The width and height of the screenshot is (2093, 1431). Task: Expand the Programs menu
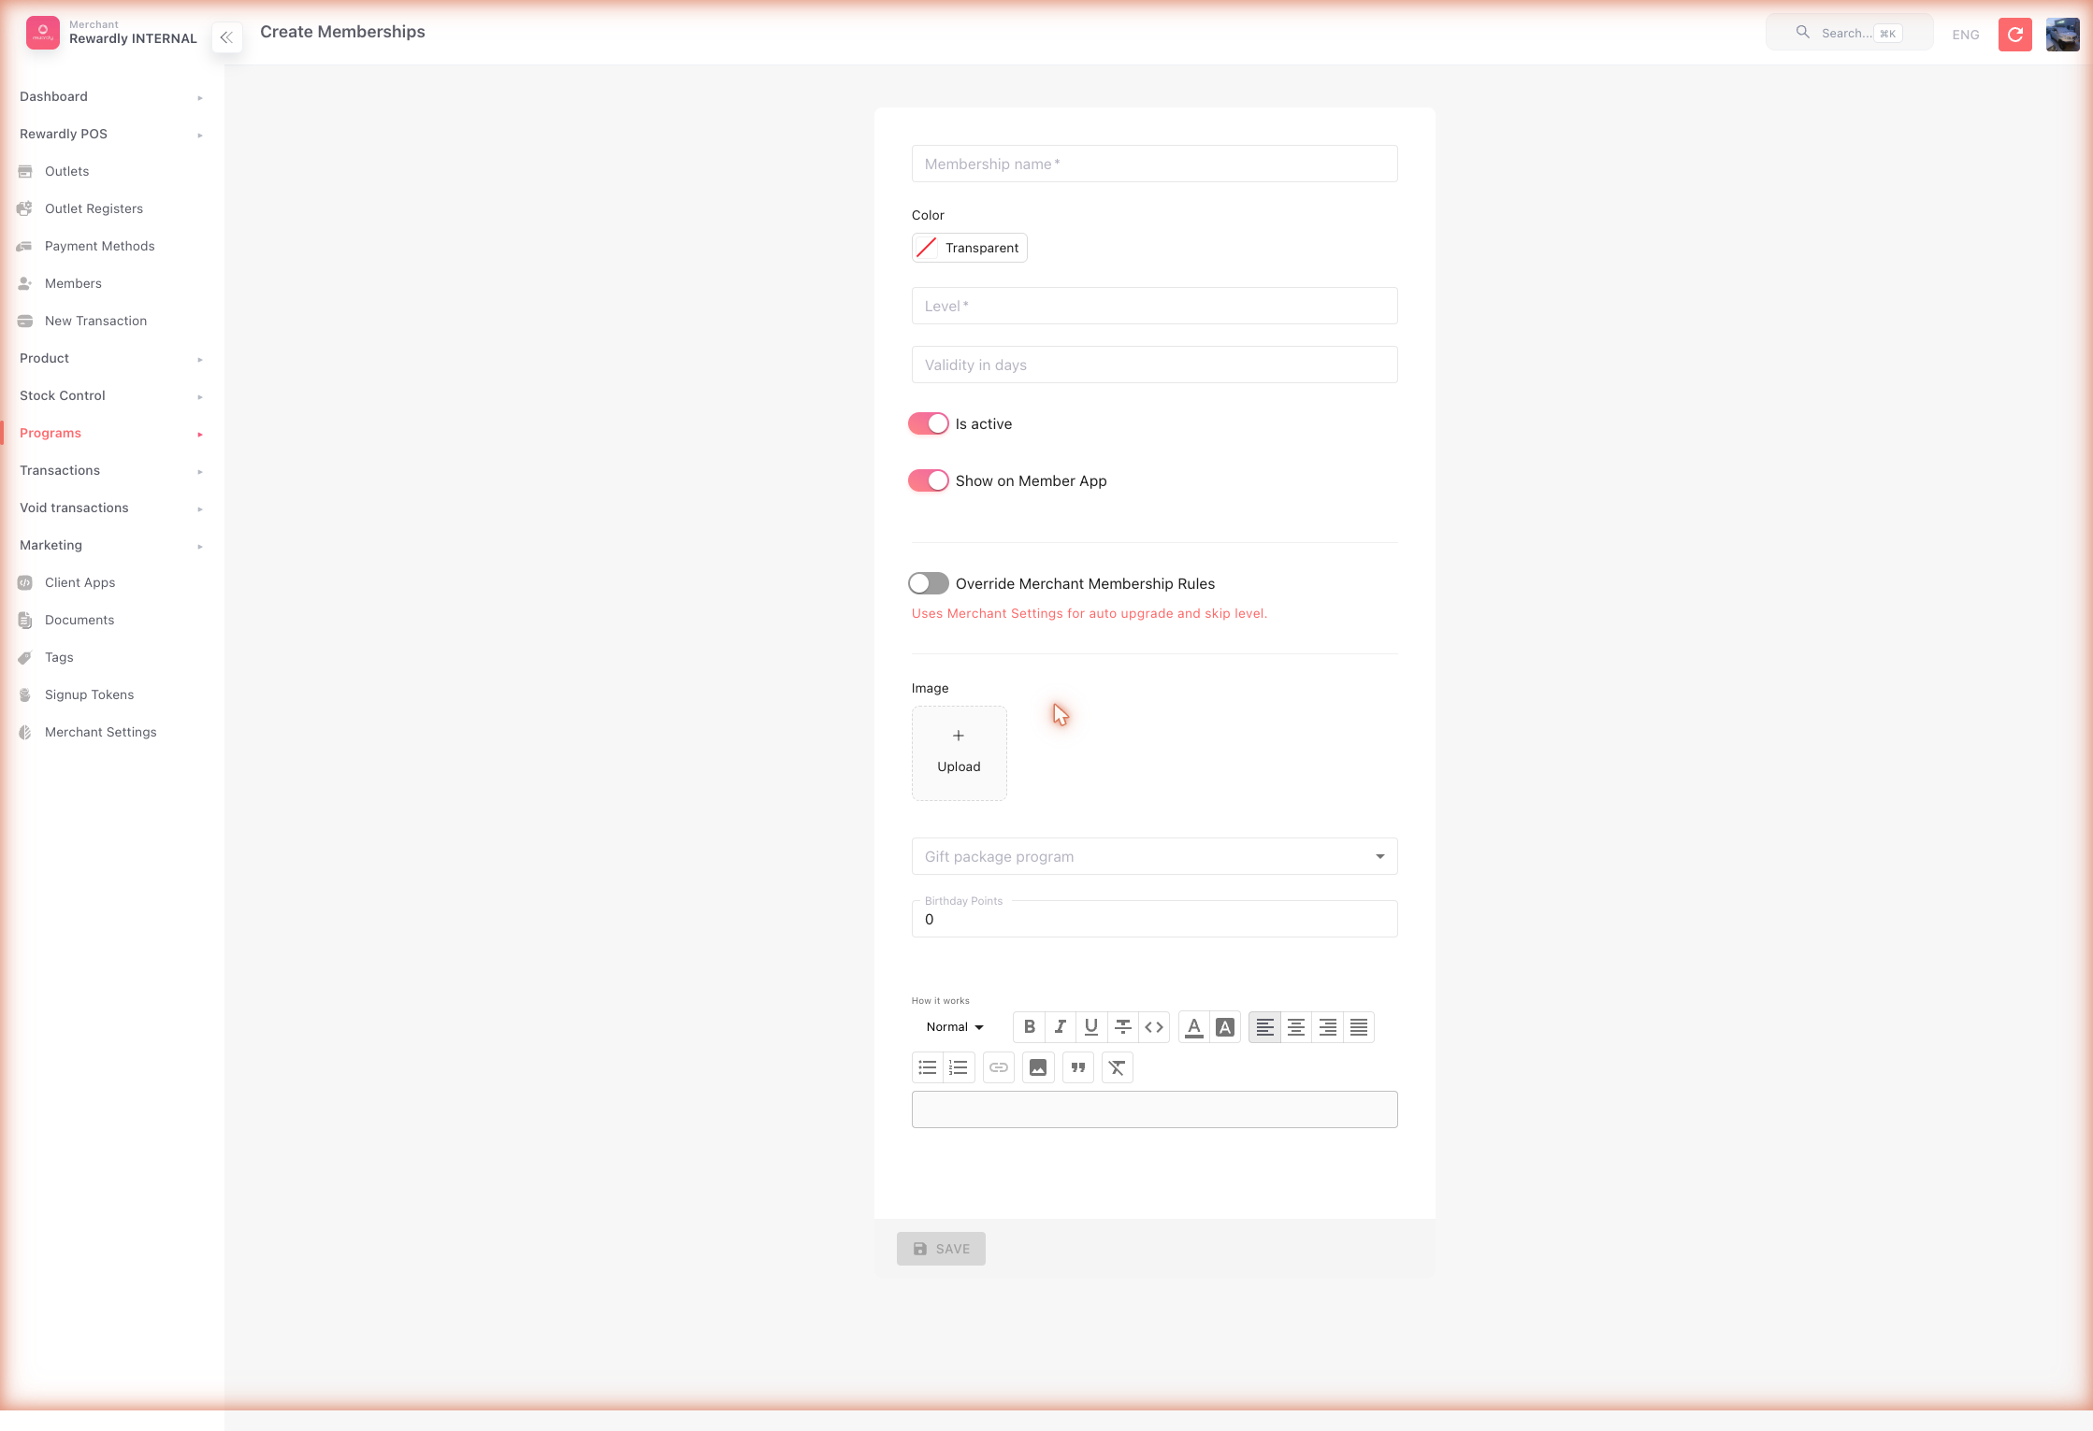111,433
